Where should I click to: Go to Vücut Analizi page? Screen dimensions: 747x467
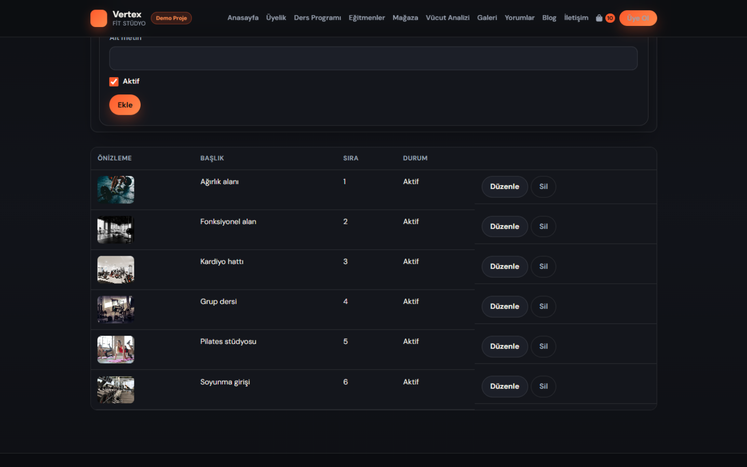tap(448, 18)
